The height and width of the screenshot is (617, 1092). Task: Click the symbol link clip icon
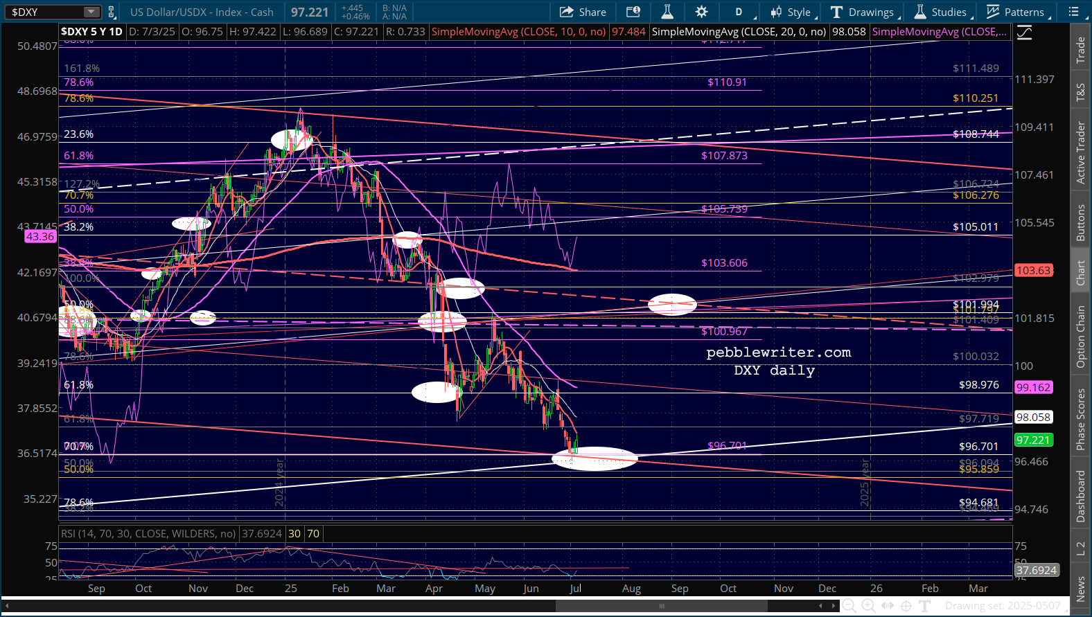111,12
